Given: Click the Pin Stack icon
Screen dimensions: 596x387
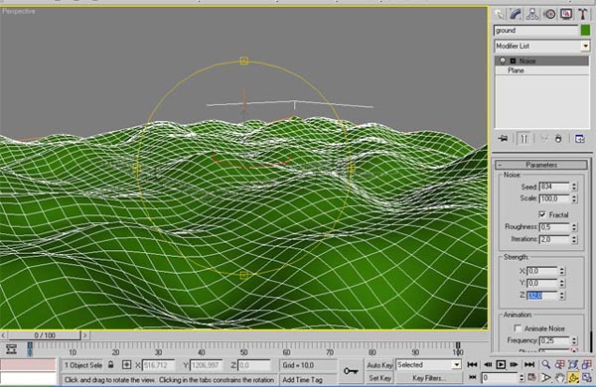Looking at the screenshot, I should point(503,139).
